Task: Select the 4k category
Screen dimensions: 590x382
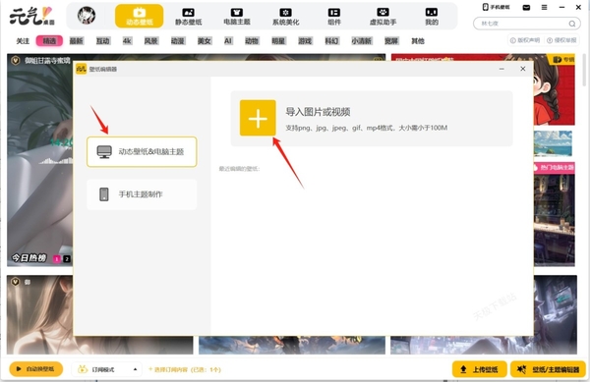Action: click(x=127, y=41)
